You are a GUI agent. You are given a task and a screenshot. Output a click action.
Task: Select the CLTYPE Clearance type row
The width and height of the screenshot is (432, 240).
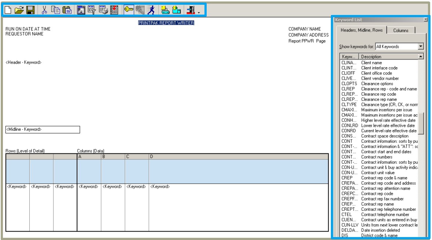(x=379, y=104)
